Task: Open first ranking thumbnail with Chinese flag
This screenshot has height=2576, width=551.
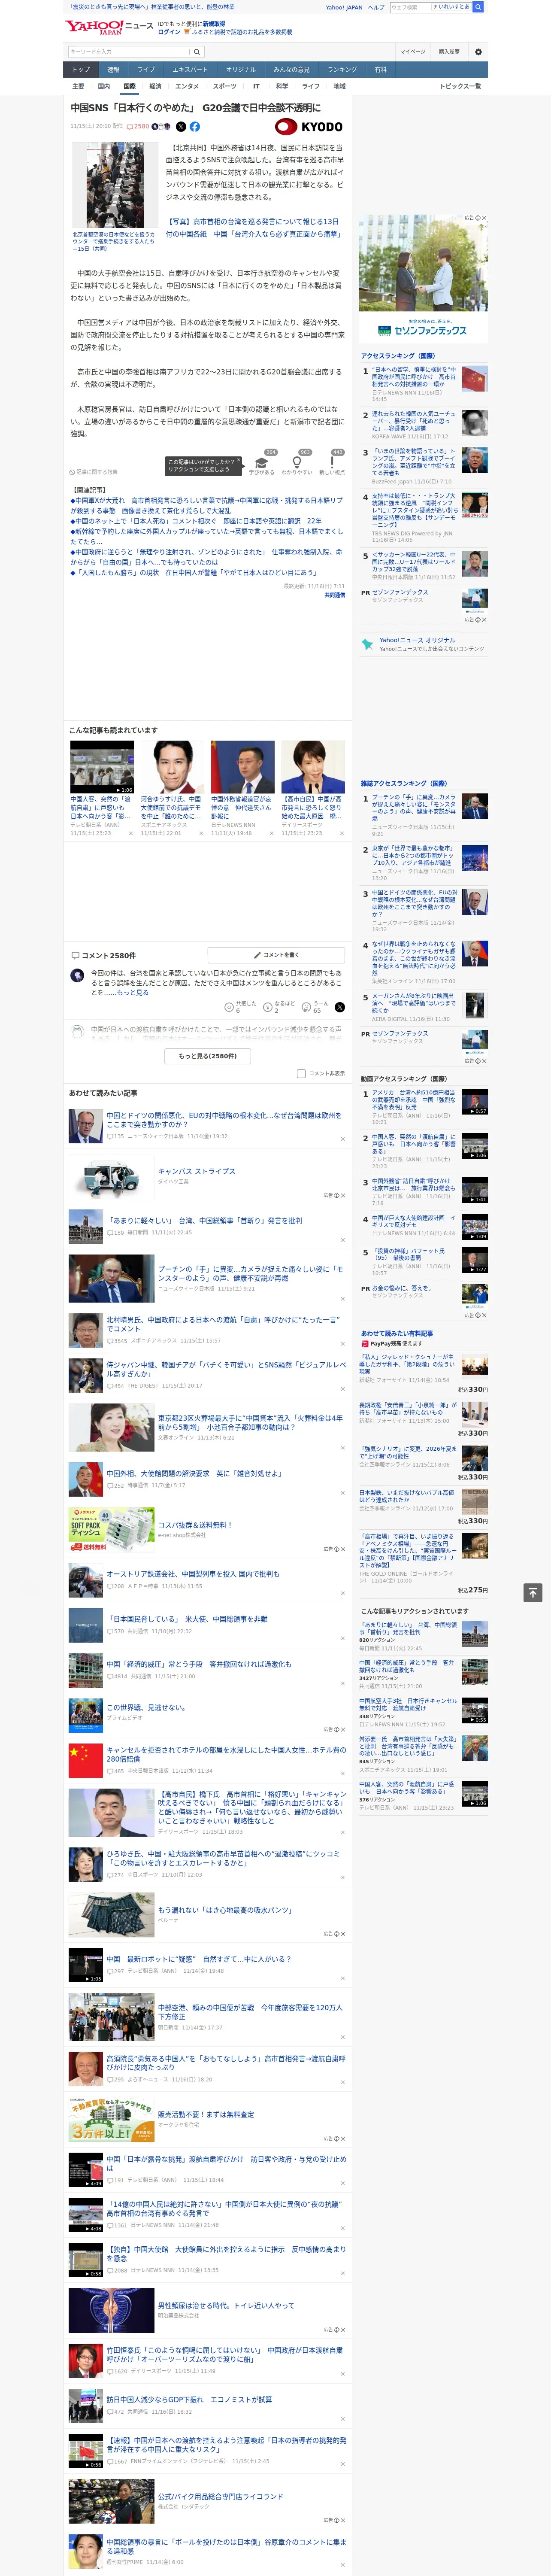Action: pyautogui.click(x=475, y=379)
